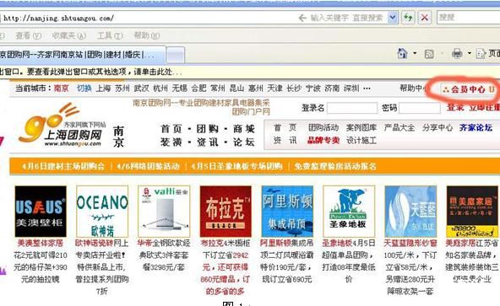Open the 阿里斯顿 集成吊顶 thumbnail
The height and width of the screenshot is (306, 500).
(x=287, y=212)
